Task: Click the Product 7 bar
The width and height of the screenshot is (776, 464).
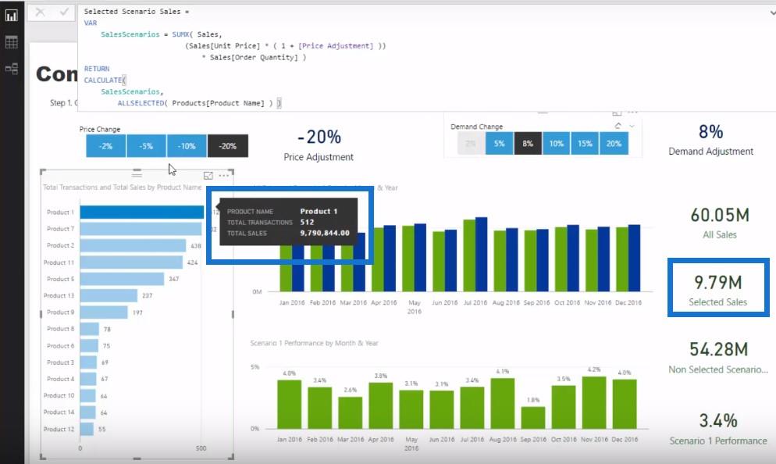Action: (141, 229)
